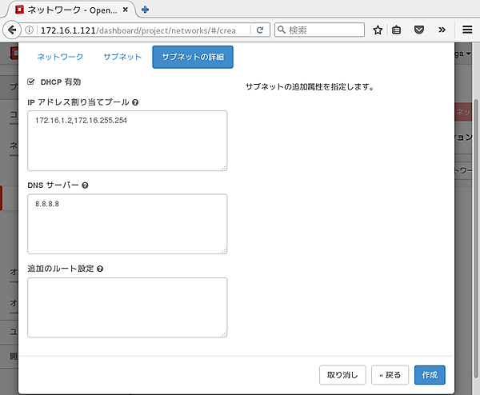The image size is (480, 395).
Task: Show help icon for DNS サーバー
Action: pos(85,186)
